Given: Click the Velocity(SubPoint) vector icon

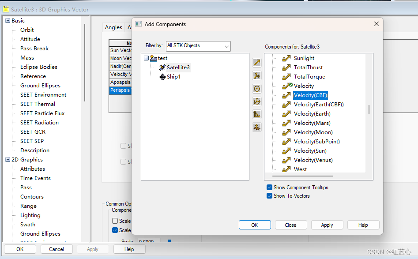Looking at the screenshot, I should pyautogui.click(x=286, y=142).
